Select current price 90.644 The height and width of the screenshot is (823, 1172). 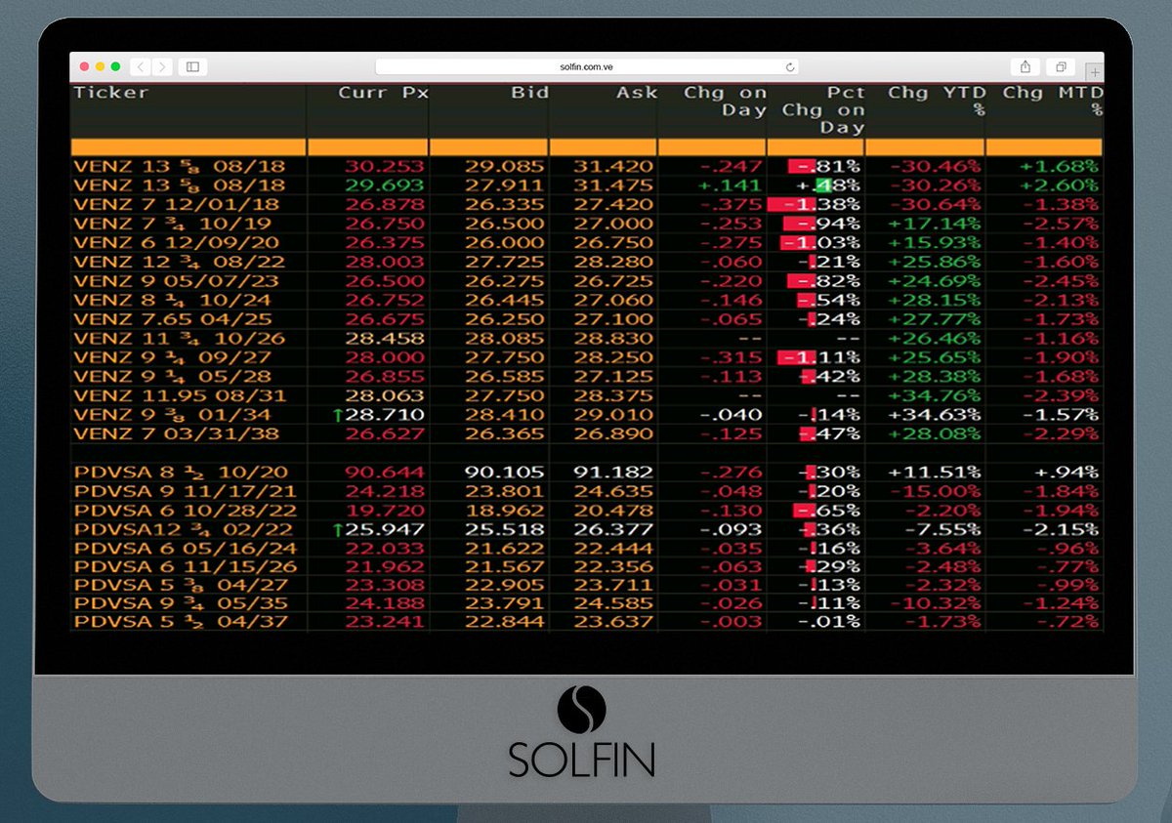(x=384, y=472)
